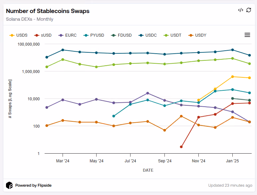Image resolution: width=257 pixels, height=195 pixels.
Task: Click the lowest sUSD data point
Action: [181, 147]
